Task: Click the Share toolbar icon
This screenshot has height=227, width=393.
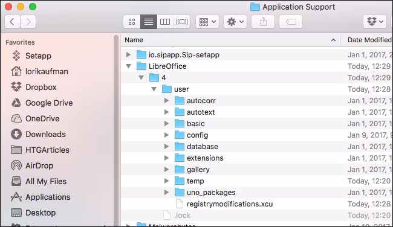Action: pyautogui.click(x=263, y=22)
